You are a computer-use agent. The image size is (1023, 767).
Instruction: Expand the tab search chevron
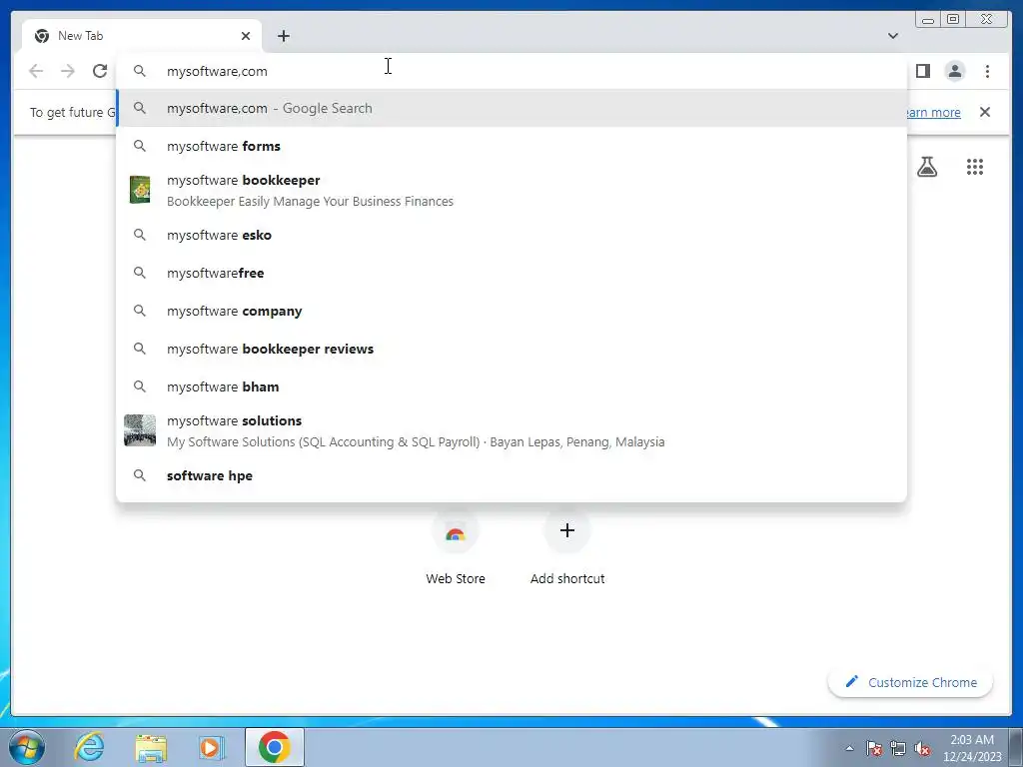click(893, 36)
